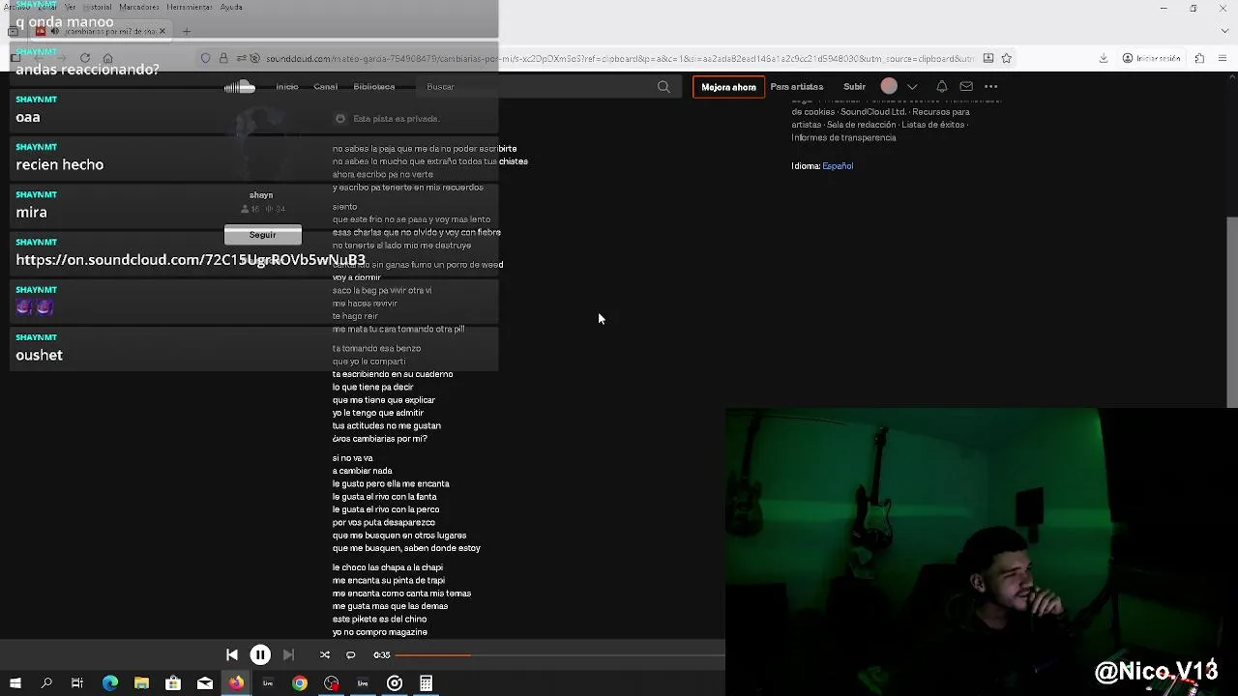The height and width of the screenshot is (696, 1238).
Task: Skip to the next track
Action: click(x=288, y=654)
